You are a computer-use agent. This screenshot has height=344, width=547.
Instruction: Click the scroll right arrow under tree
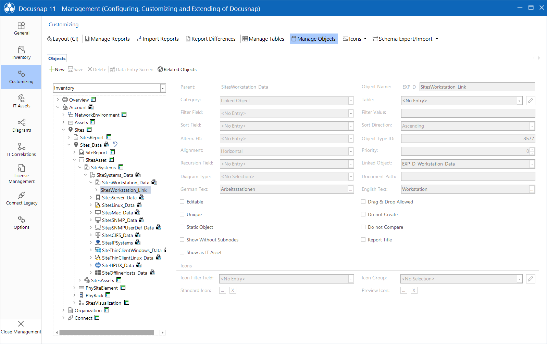[x=163, y=332]
